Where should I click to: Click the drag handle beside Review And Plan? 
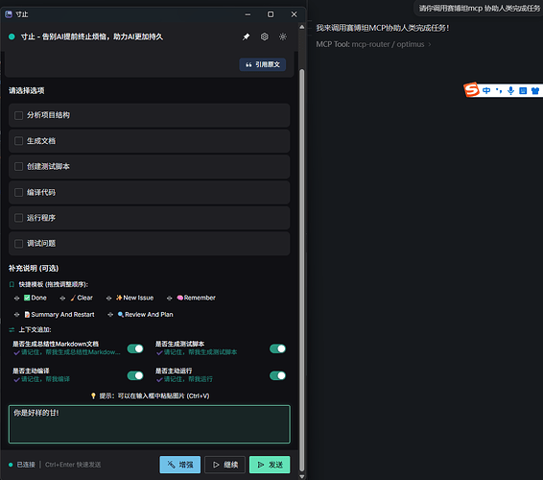tap(110, 315)
